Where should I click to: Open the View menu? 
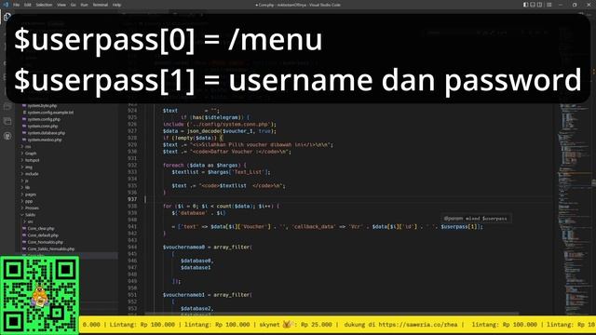[61, 5]
